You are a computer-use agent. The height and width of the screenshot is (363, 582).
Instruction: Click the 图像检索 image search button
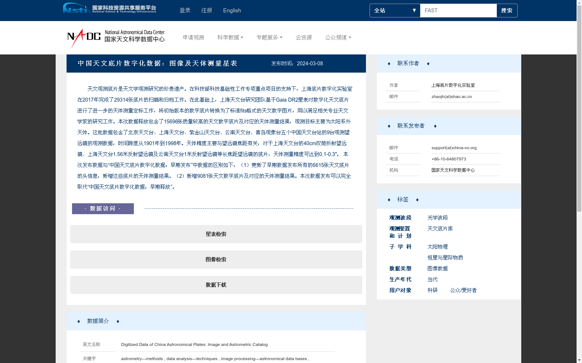click(216, 260)
